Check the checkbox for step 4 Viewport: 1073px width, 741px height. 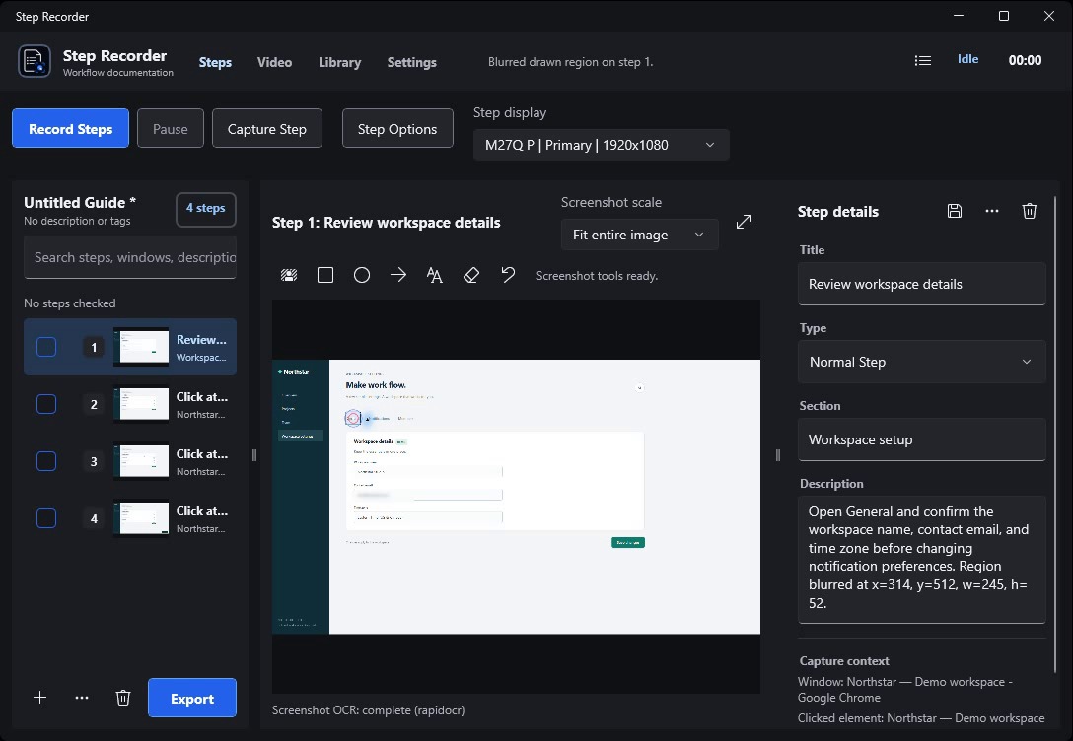(x=45, y=519)
